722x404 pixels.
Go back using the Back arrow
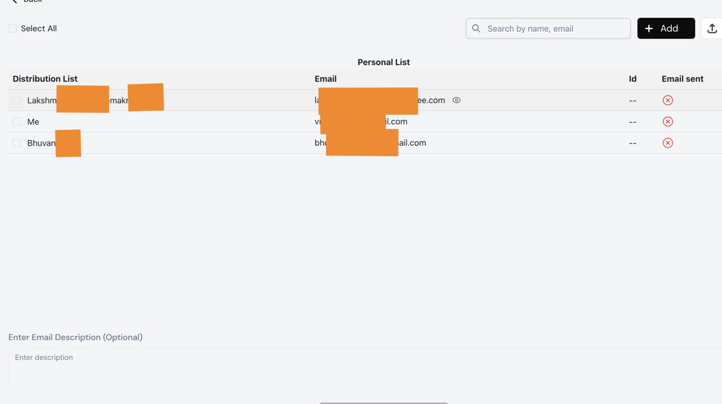pos(15,2)
